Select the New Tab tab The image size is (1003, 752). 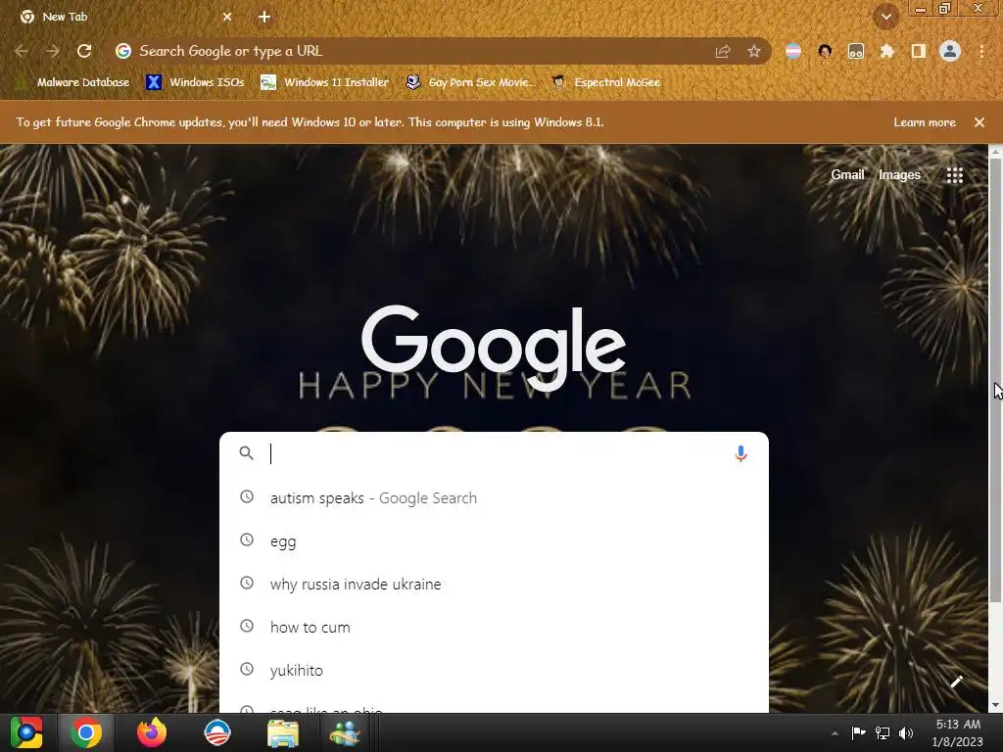click(125, 18)
